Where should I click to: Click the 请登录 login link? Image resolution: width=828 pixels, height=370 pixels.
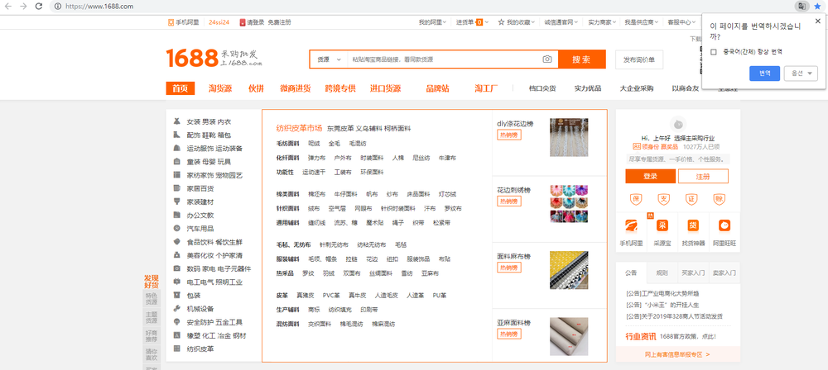click(x=255, y=22)
